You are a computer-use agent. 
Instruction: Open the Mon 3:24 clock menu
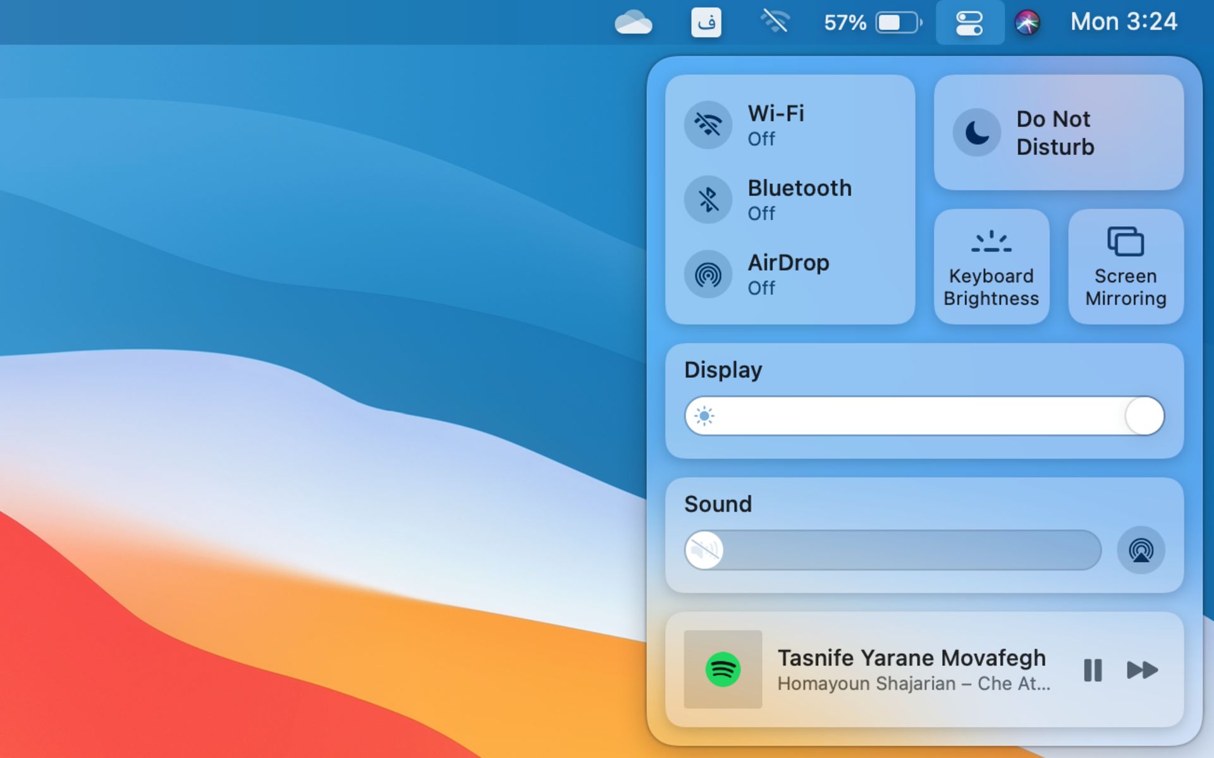[x=1123, y=23]
